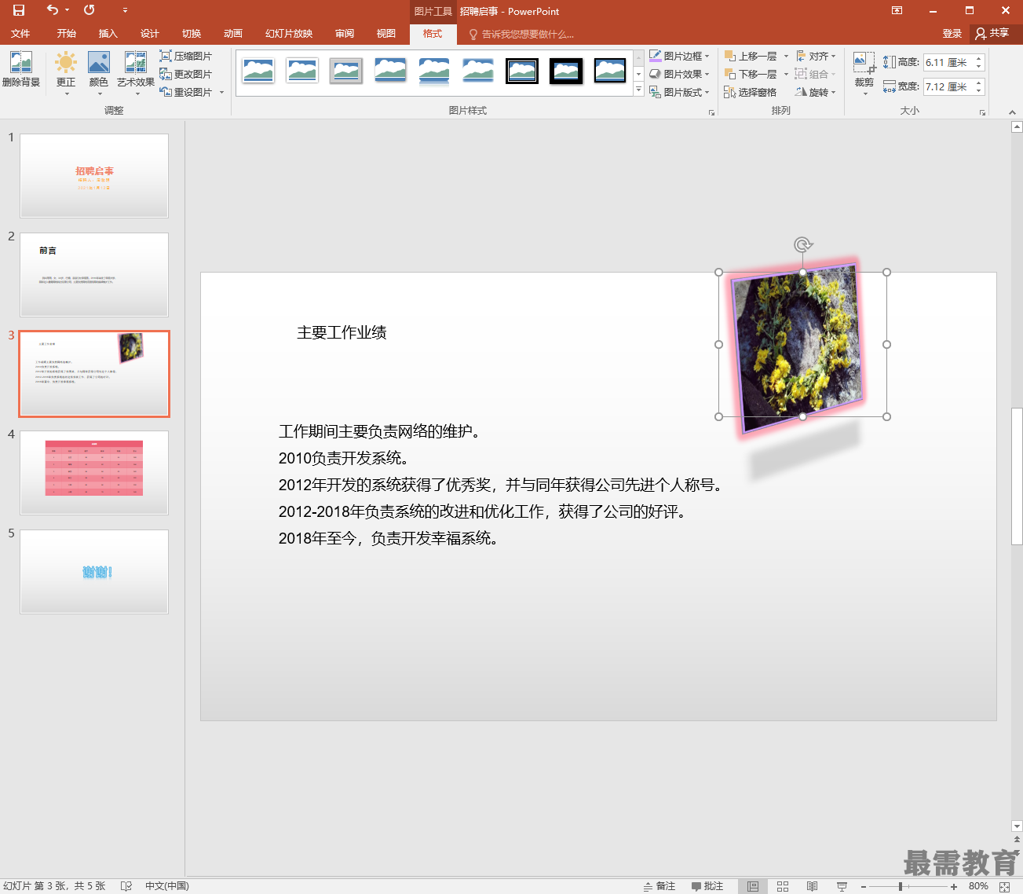Screen dimensions: 1023x894
Task: Switch to Insert (插入) tab
Action: 108,34
